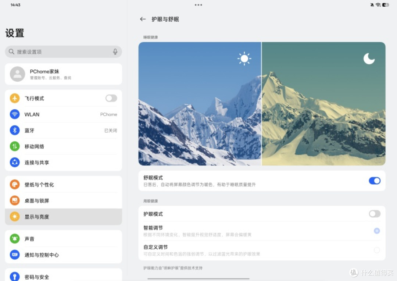
Task: Open 蓝牙 Bluetooth settings
Action: [63, 130]
